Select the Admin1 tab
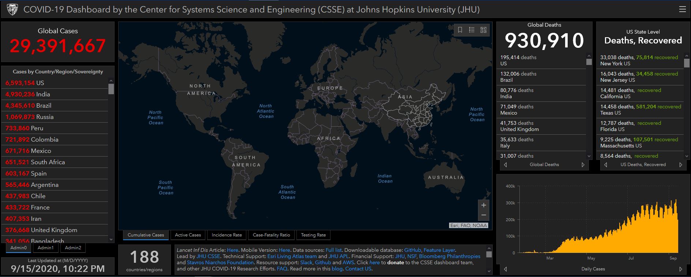 (x=46, y=248)
